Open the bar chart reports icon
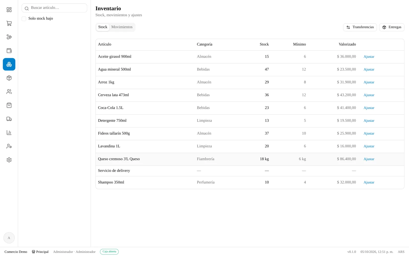The height and width of the screenshot is (256, 409). pyautogui.click(x=9, y=133)
